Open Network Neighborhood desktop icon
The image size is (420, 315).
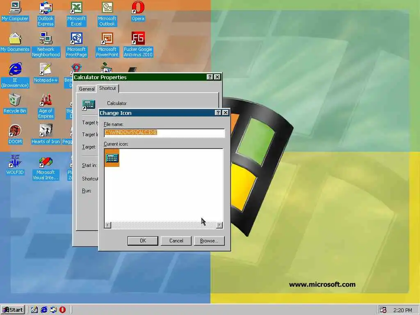coord(46,44)
